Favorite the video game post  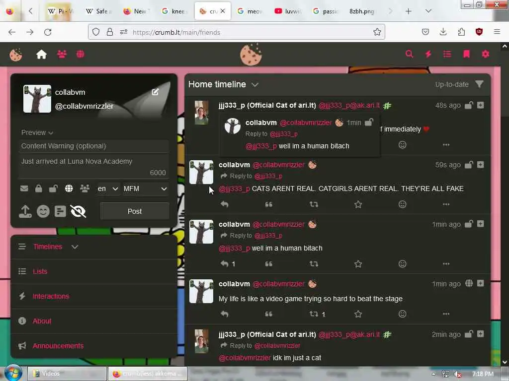358,314
